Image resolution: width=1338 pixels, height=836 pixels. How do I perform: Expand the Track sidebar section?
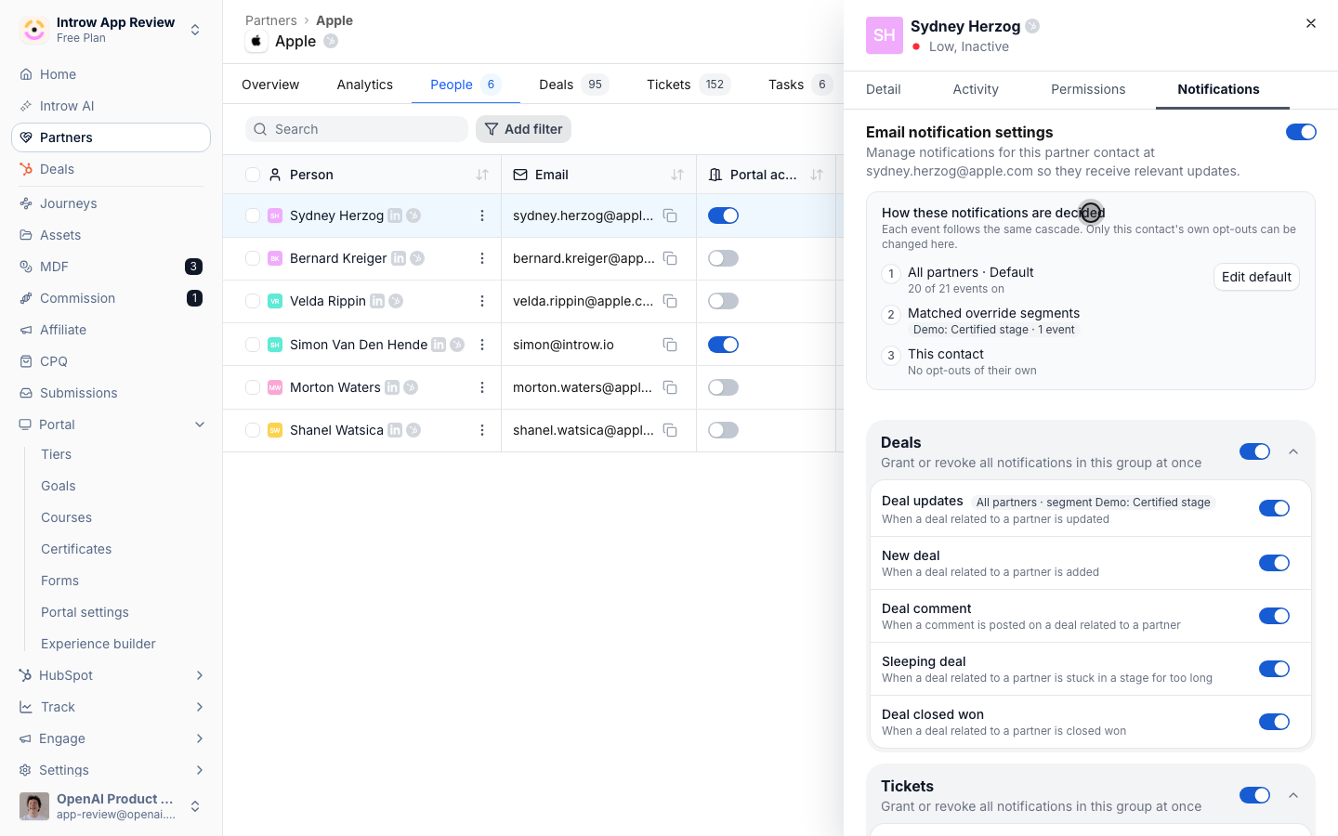point(200,707)
